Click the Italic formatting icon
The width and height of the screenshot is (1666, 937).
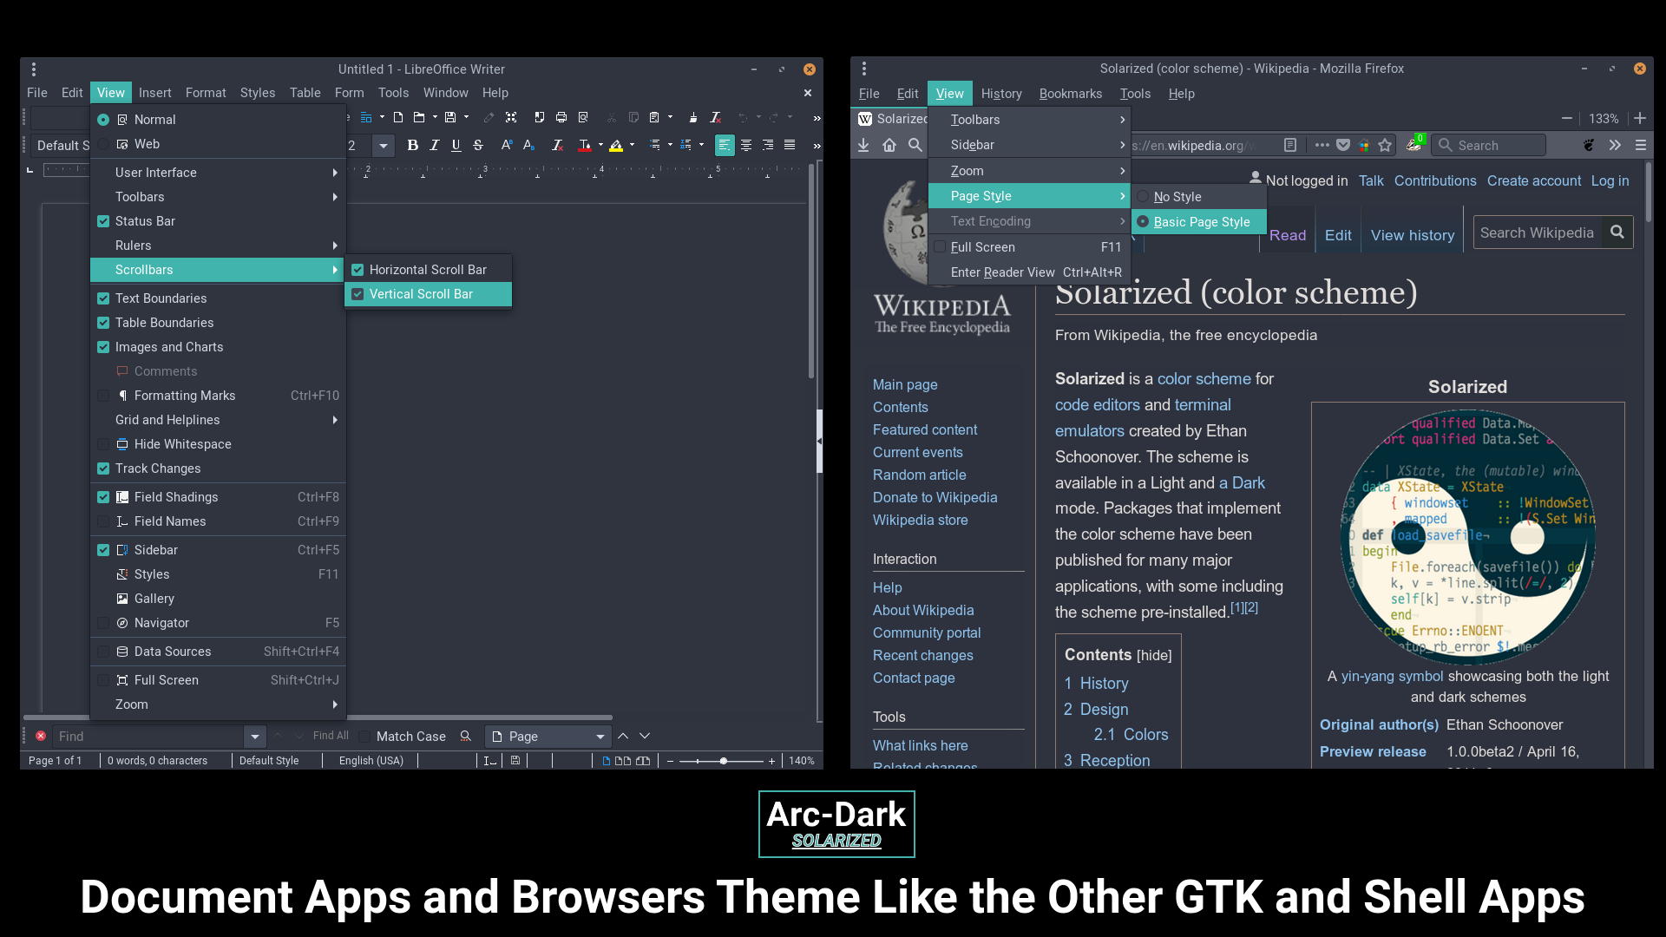pos(435,145)
